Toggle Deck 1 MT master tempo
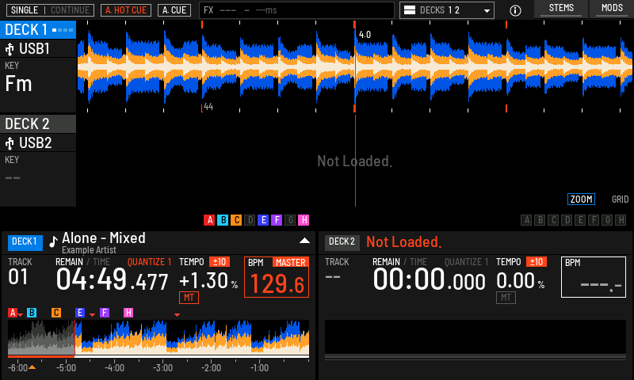This screenshot has height=380, width=634. coord(189,298)
